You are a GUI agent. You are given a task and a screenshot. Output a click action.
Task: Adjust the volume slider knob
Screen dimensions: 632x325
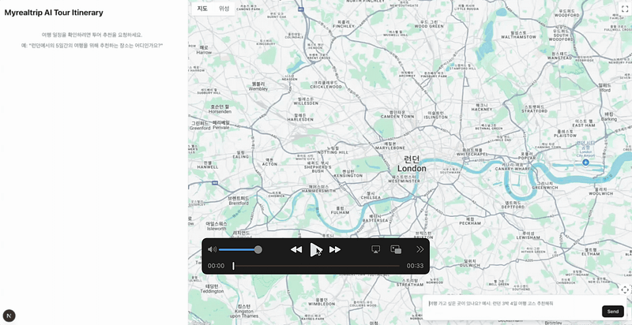coord(258,250)
